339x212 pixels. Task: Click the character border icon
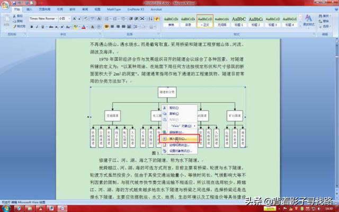99,19
